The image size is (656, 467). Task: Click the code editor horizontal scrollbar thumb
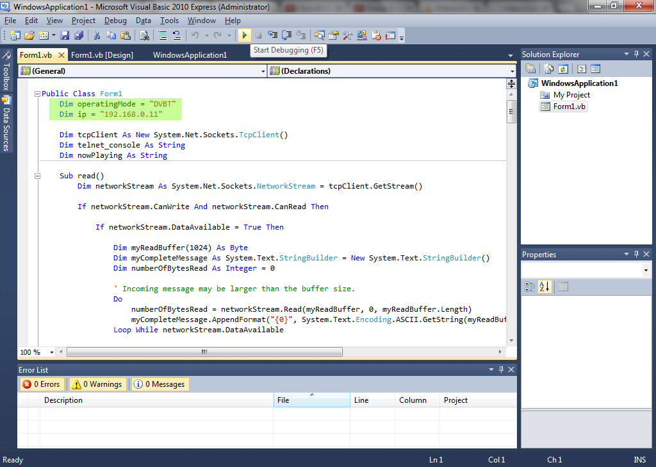point(204,352)
